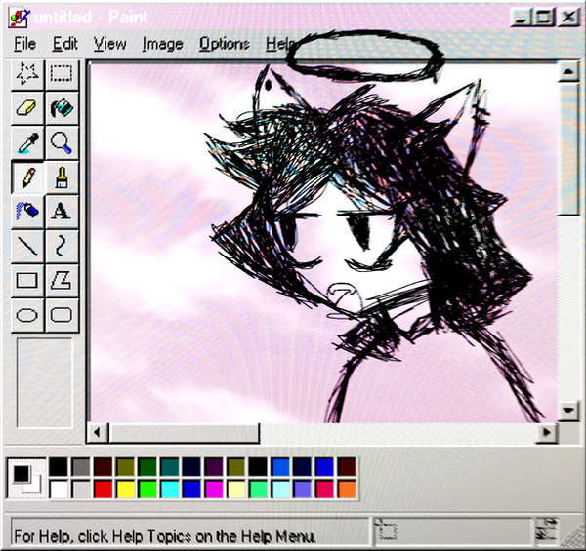Select the Airbrush spray can tool

[x=27, y=212]
